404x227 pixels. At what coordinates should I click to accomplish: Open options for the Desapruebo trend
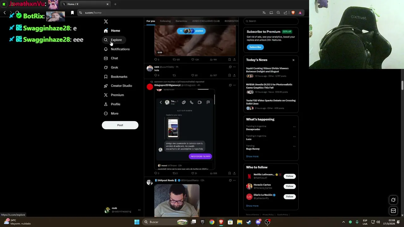(294, 127)
